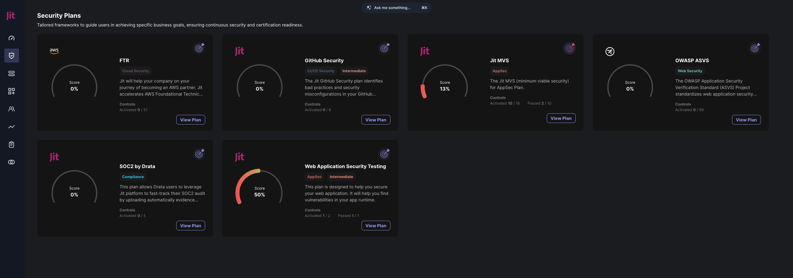
Task: Select the shield Security Plans sidebar icon
Action: coord(12,56)
